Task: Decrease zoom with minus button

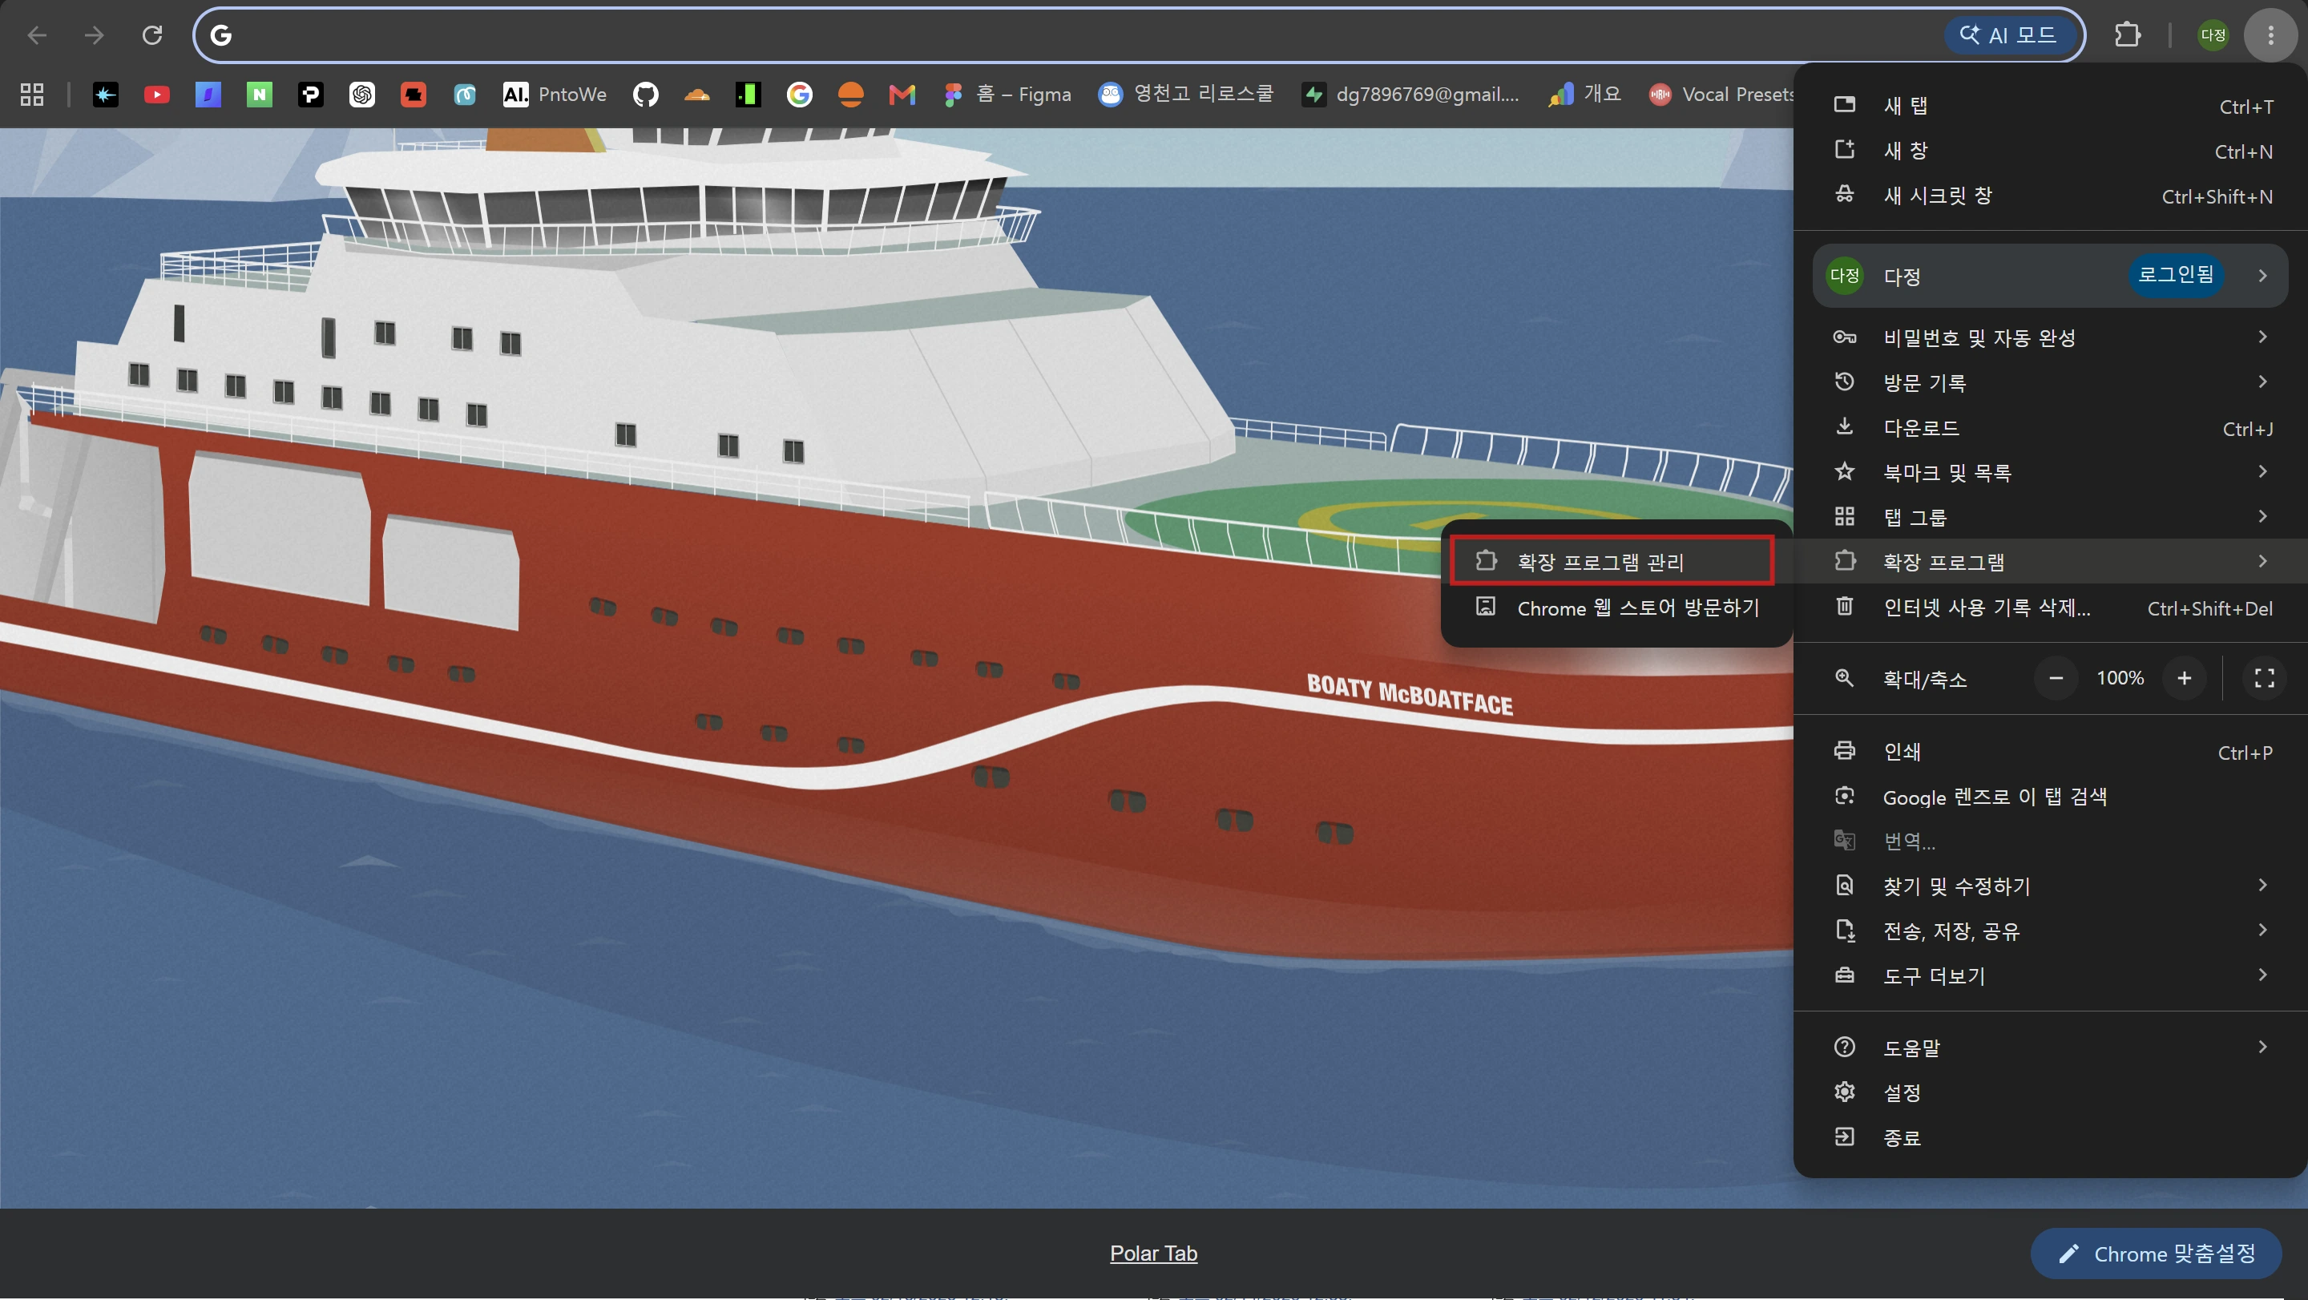Action: point(2056,678)
